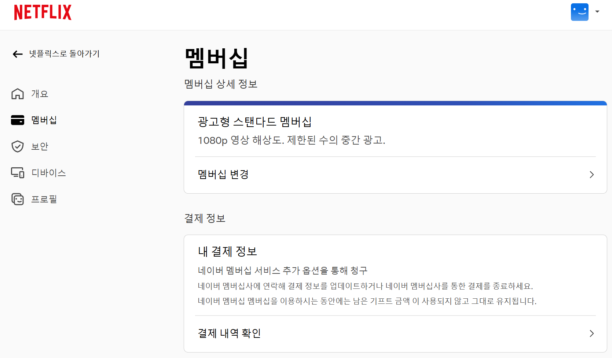Expand the account dropdown arrow next to avatar
The height and width of the screenshot is (358, 612).
pos(597,12)
